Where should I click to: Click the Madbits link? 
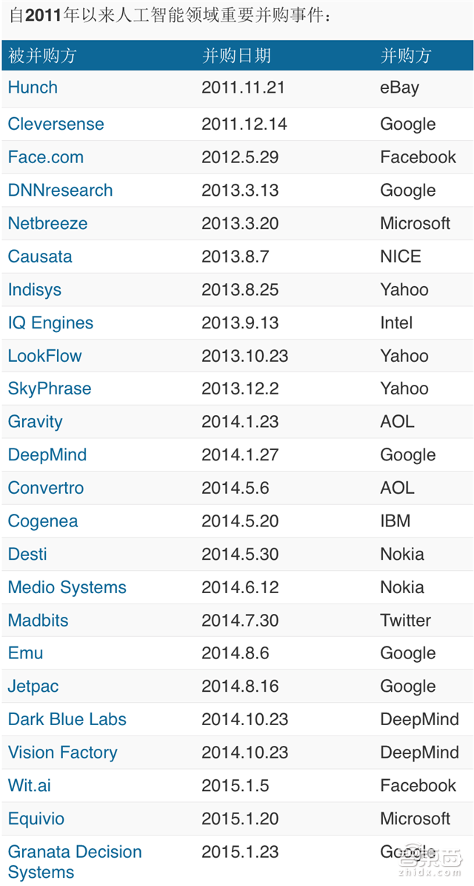pyautogui.click(x=38, y=621)
